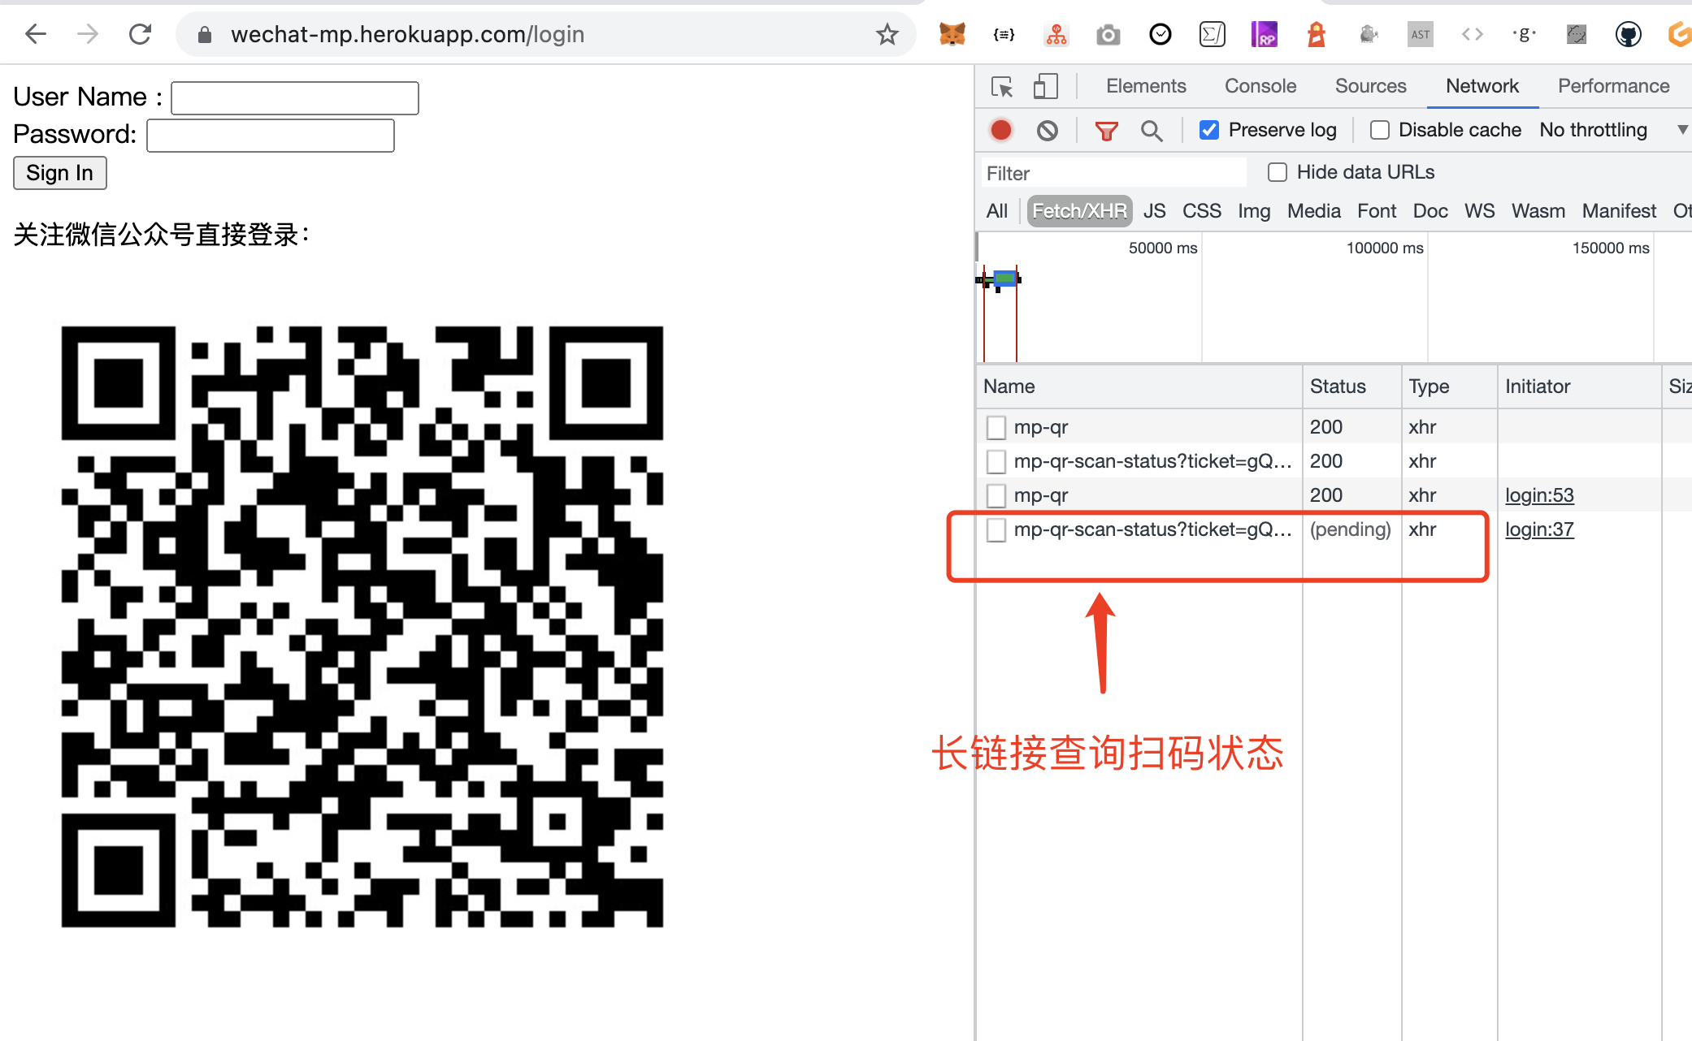Image resolution: width=1692 pixels, height=1041 pixels.
Task: Open the No throttling dropdown
Action: pyautogui.click(x=1613, y=130)
